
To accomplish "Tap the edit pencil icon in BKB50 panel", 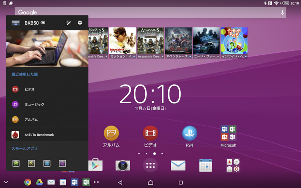I will click(69, 23).
